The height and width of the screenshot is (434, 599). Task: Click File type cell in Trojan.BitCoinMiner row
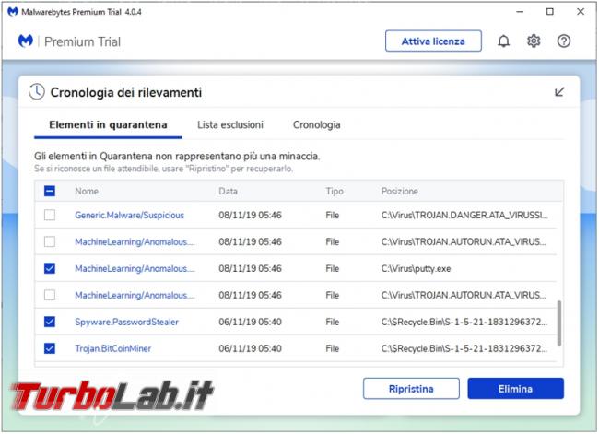(x=333, y=348)
